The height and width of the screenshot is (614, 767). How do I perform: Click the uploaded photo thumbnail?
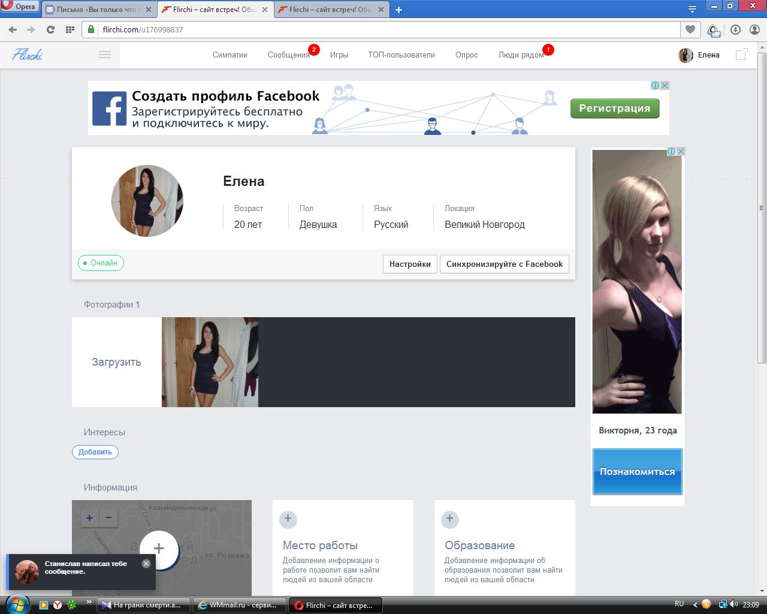pyautogui.click(x=210, y=362)
